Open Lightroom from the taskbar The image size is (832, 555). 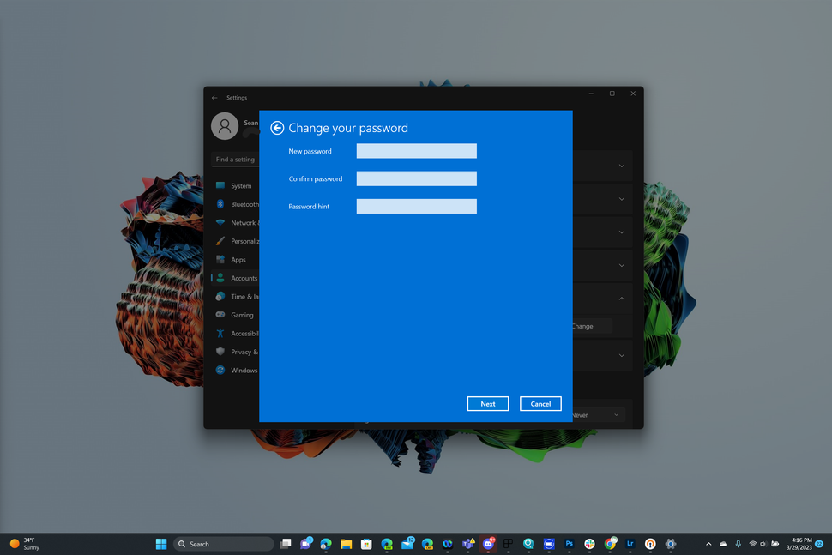tap(630, 544)
